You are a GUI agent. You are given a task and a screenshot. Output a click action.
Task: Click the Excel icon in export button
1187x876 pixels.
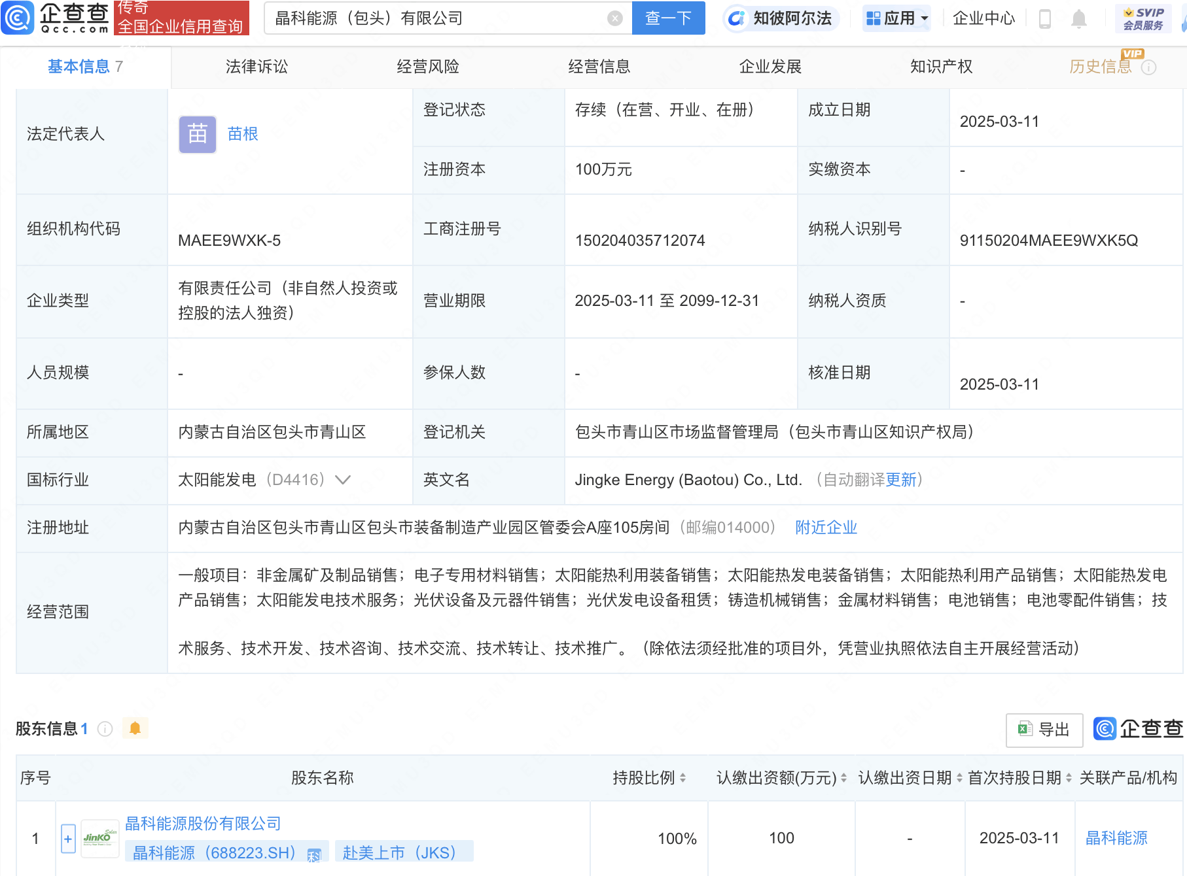click(x=1025, y=729)
